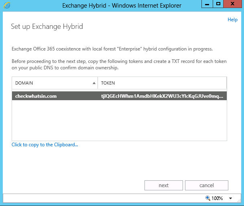Click the window resize grip corner
244x206 pixels.
tap(239, 201)
